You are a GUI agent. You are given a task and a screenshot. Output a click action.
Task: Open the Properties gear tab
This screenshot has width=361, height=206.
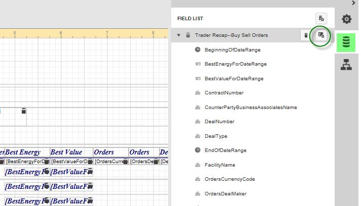click(346, 19)
